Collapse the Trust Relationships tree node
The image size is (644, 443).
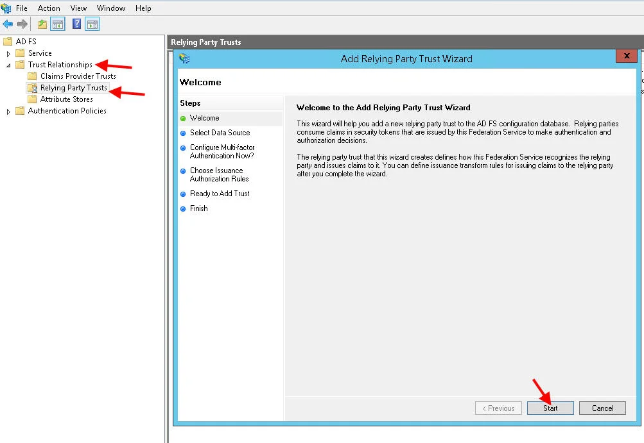pos(8,65)
